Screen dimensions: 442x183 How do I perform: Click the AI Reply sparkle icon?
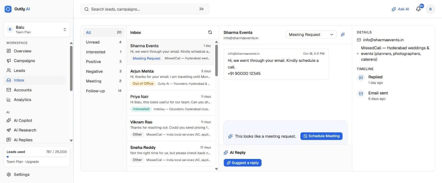click(x=226, y=153)
